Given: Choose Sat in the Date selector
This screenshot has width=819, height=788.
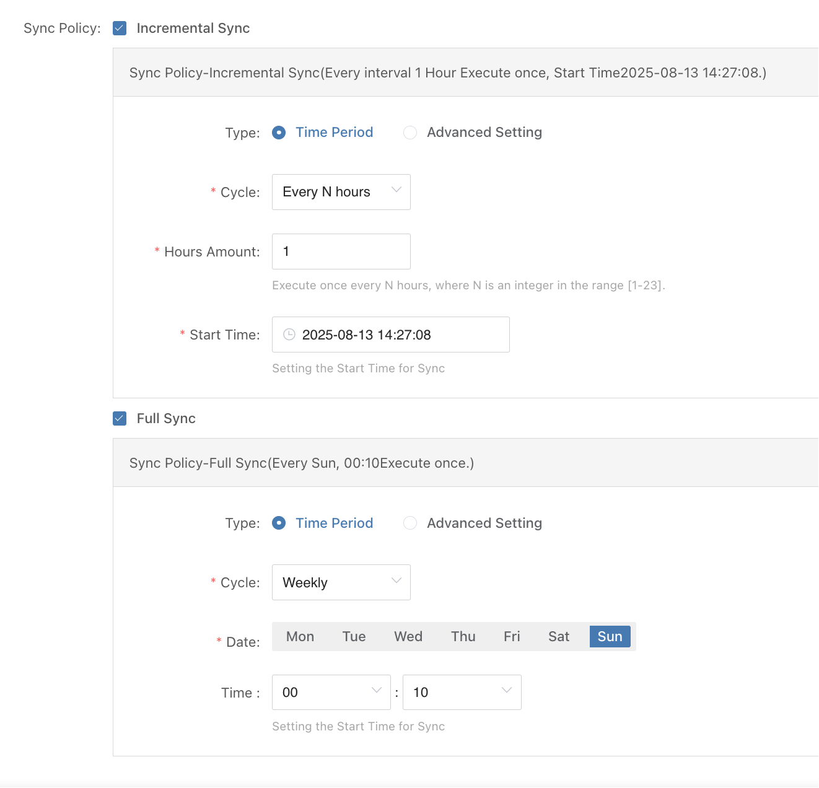Looking at the screenshot, I should tap(558, 637).
